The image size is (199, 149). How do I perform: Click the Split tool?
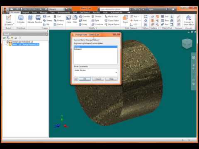click(95, 20)
